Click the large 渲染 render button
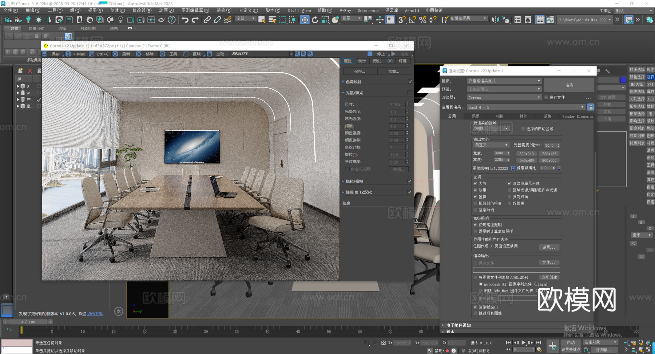 [x=569, y=85]
